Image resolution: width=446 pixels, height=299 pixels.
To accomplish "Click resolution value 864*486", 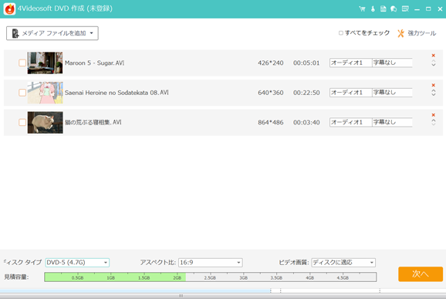I will [271, 122].
